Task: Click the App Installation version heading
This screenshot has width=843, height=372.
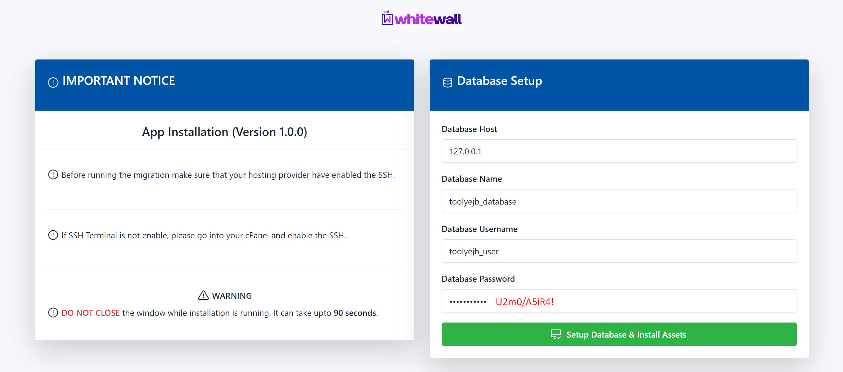Action: coord(225,132)
